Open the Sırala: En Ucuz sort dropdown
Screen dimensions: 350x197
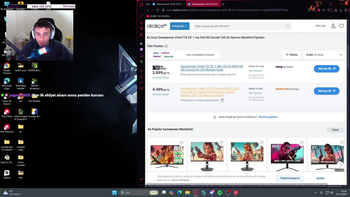(324, 55)
